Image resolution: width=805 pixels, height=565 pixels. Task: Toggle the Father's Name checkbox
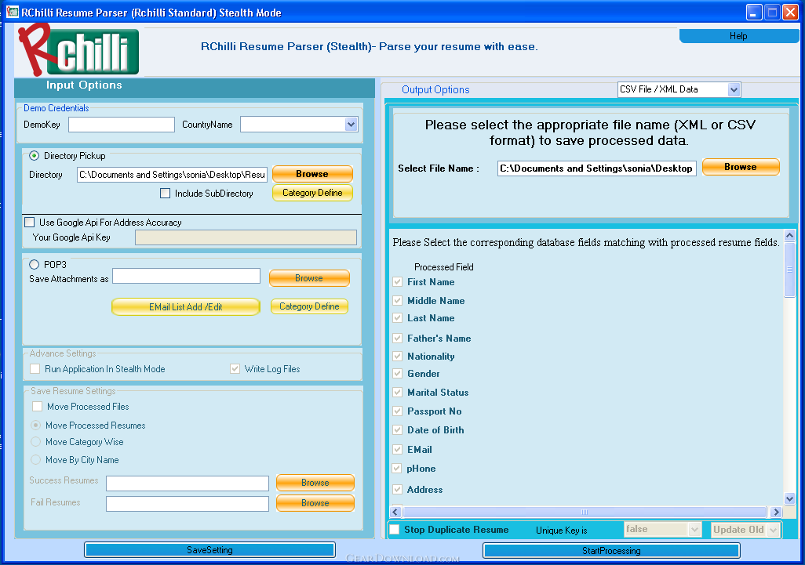(397, 338)
